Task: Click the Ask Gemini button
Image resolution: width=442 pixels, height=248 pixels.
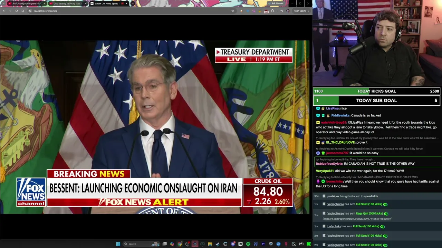Action: (x=276, y=3)
